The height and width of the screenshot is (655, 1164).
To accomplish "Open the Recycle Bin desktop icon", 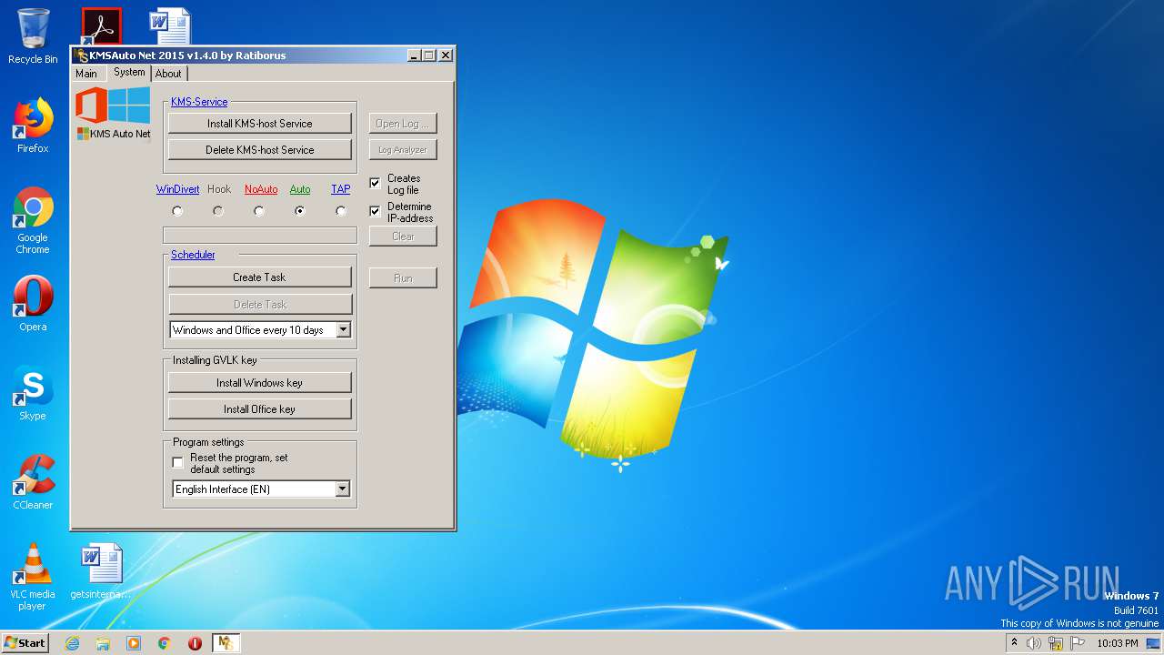I will coord(33,36).
